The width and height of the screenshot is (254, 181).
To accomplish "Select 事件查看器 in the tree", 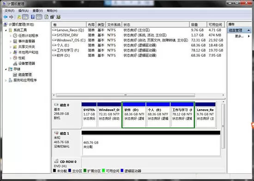I will 27,41.
